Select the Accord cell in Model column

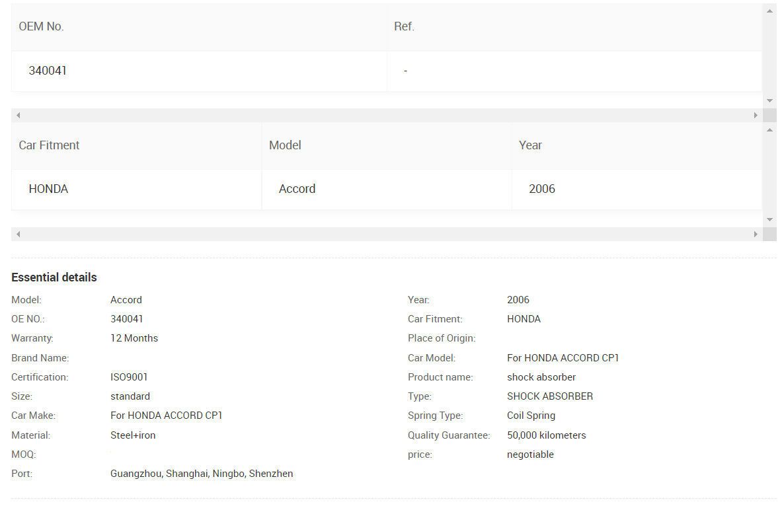pyautogui.click(x=297, y=189)
